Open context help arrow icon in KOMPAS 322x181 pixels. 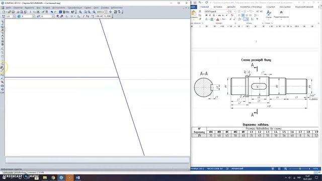[x=72, y=12]
